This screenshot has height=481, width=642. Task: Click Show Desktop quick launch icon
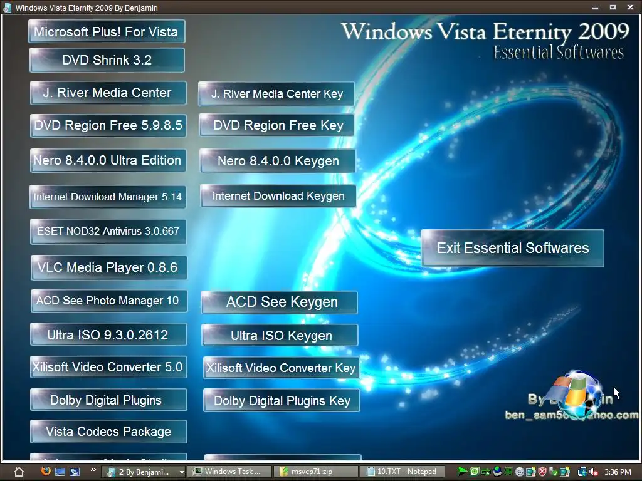(60, 472)
